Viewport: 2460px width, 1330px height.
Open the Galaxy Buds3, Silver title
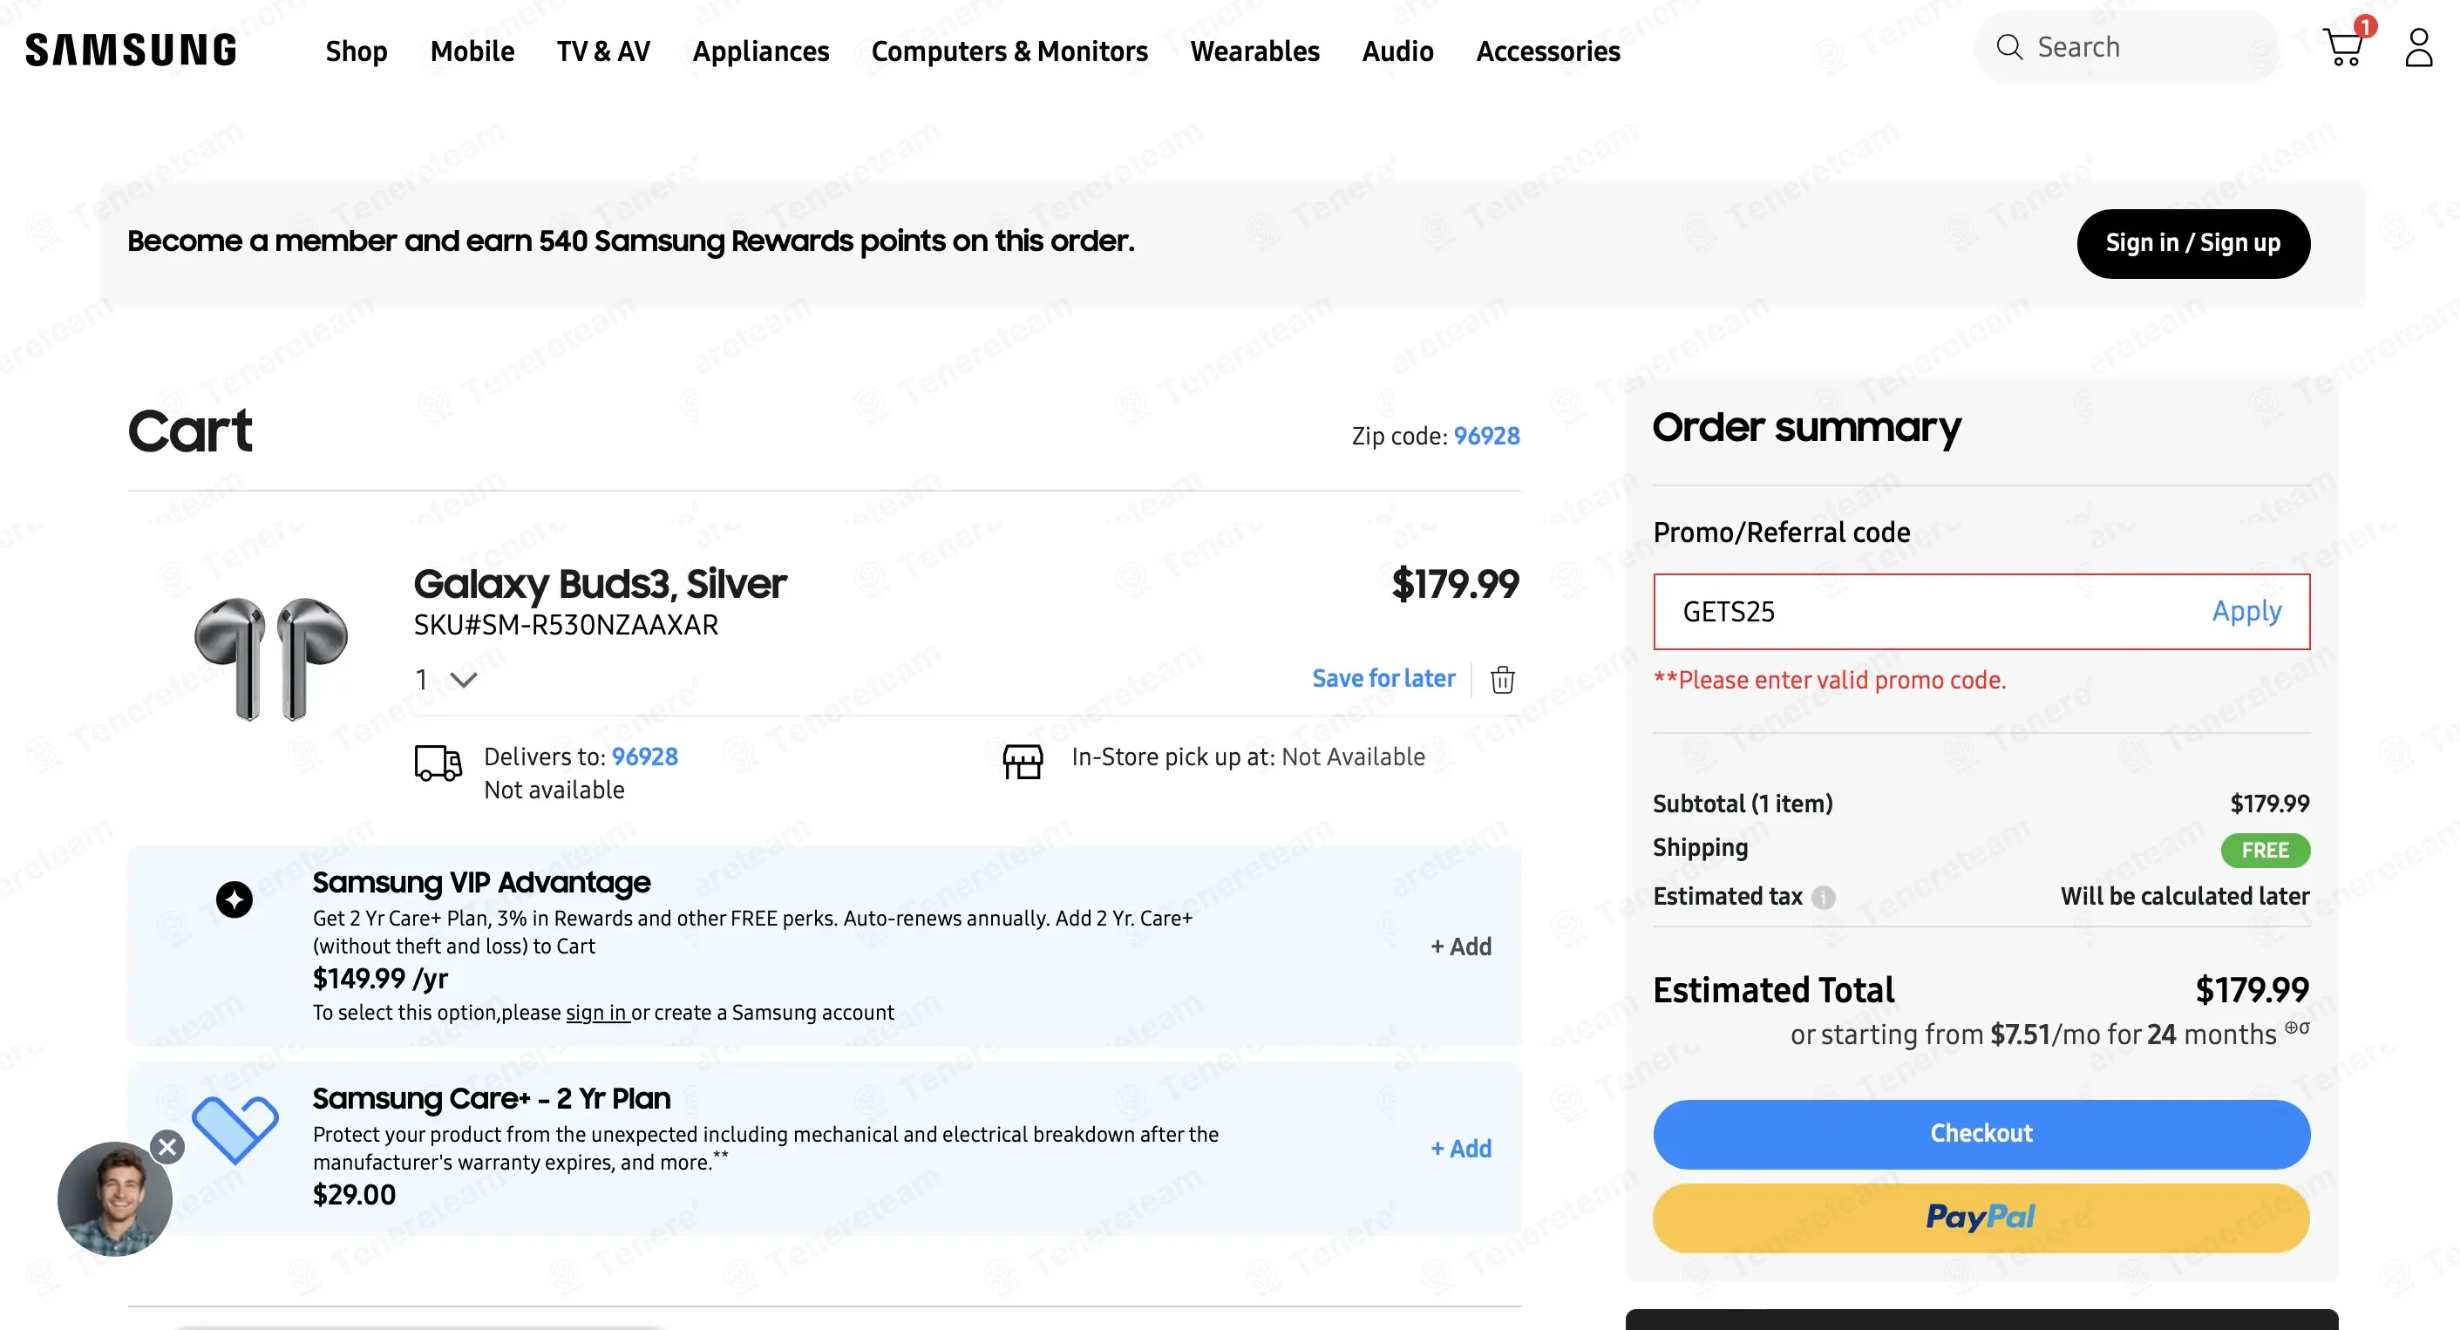click(x=600, y=583)
